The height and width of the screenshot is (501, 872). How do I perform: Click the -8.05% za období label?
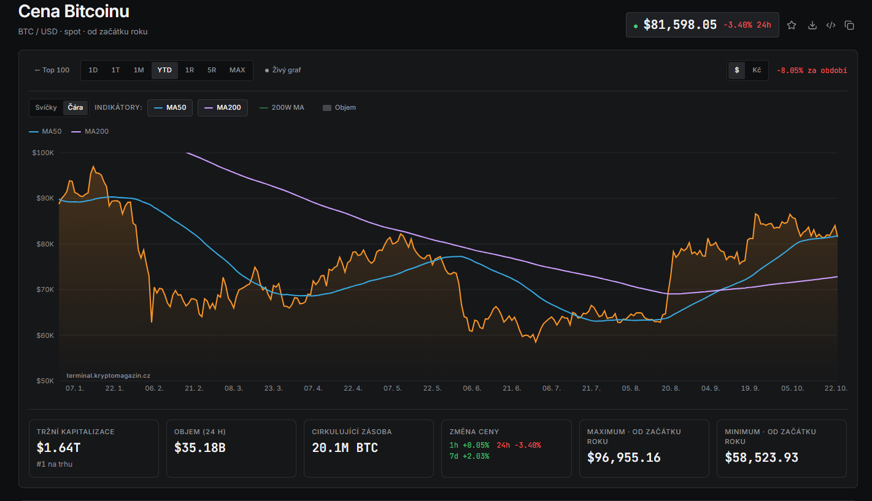pyautogui.click(x=811, y=71)
